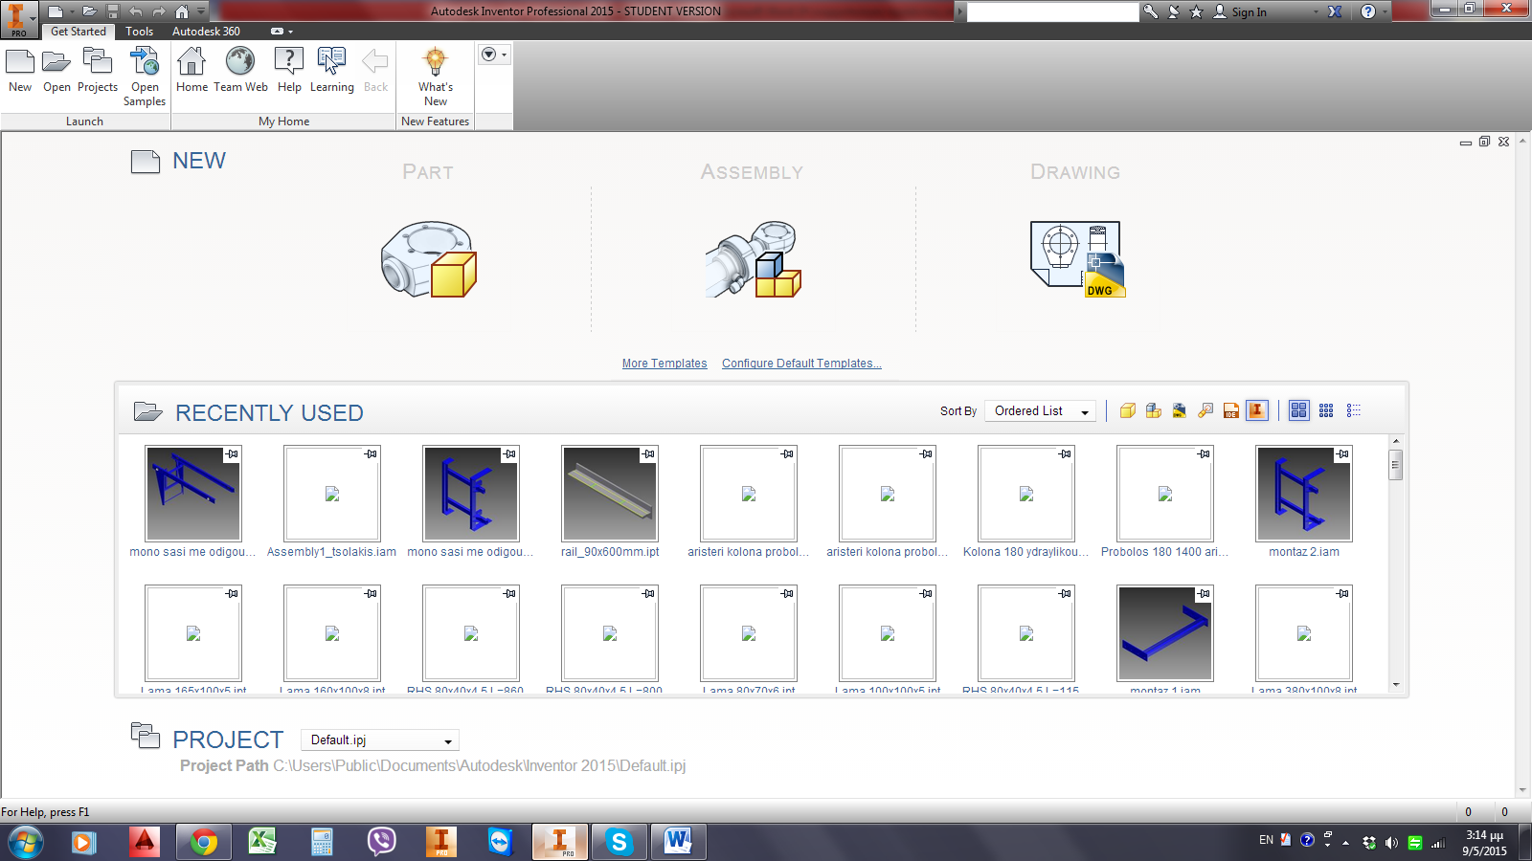
Task: Filter recent files by Assemblies icon
Action: [1154, 410]
